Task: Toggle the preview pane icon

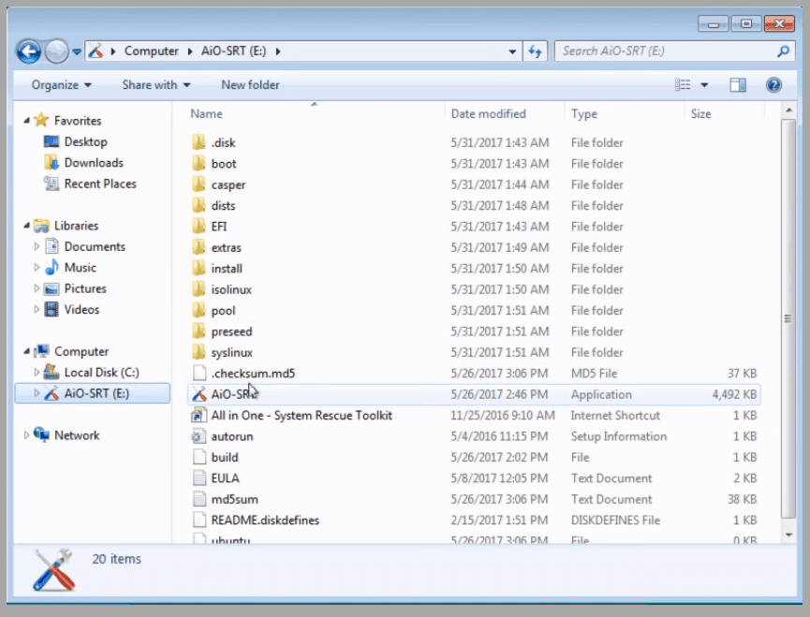Action: [x=738, y=85]
